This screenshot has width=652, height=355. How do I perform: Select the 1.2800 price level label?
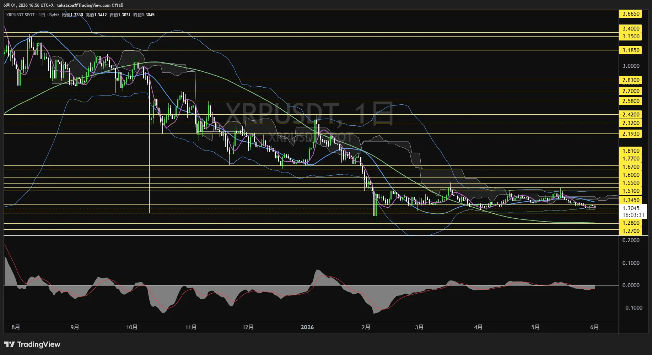point(631,223)
